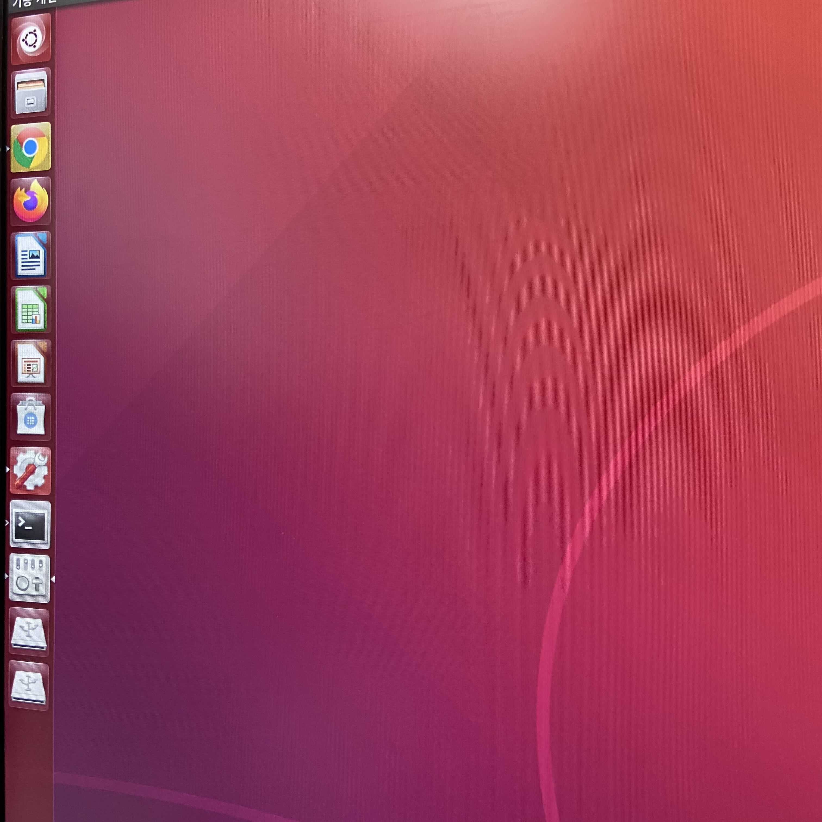822x822 pixels.
Task: Open LibreOffice Calc spreadsheet
Action: pos(31,309)
